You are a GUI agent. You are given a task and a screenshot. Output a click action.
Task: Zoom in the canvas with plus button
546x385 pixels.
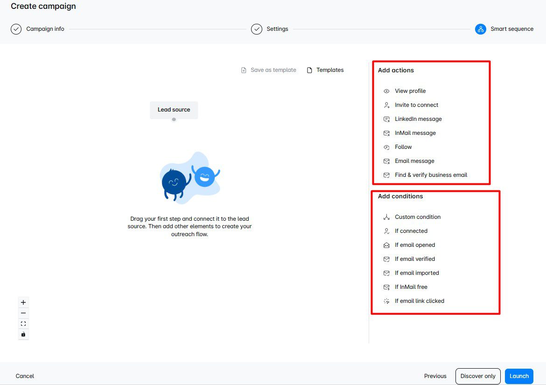[x=23, y=302]
